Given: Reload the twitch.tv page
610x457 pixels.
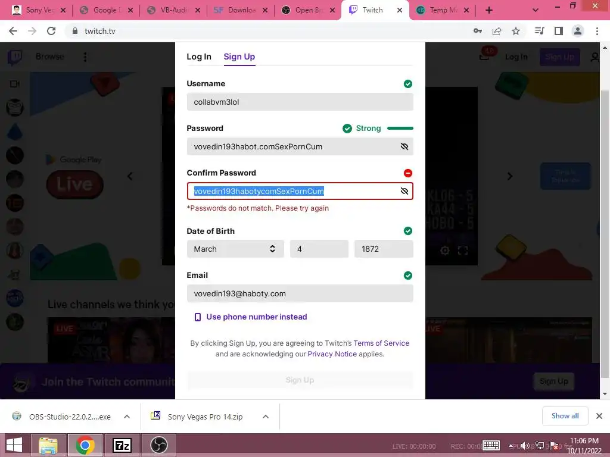Looking at the screenshot, I should (x=51, y=31).
